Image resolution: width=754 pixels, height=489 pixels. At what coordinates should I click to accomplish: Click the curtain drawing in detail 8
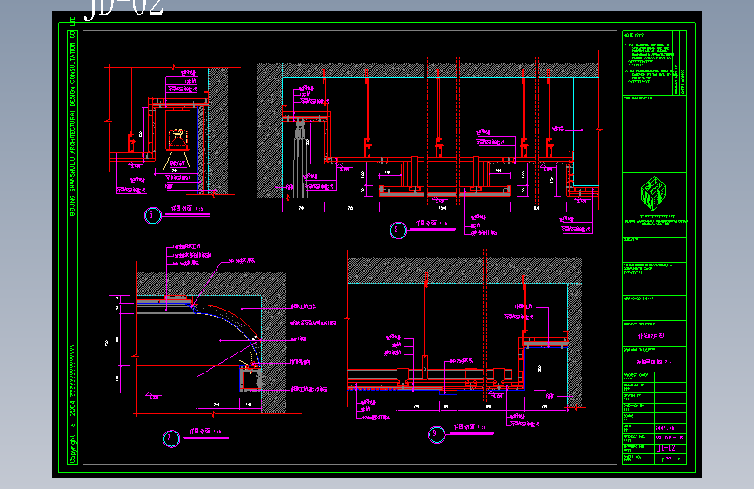point(300,159)
